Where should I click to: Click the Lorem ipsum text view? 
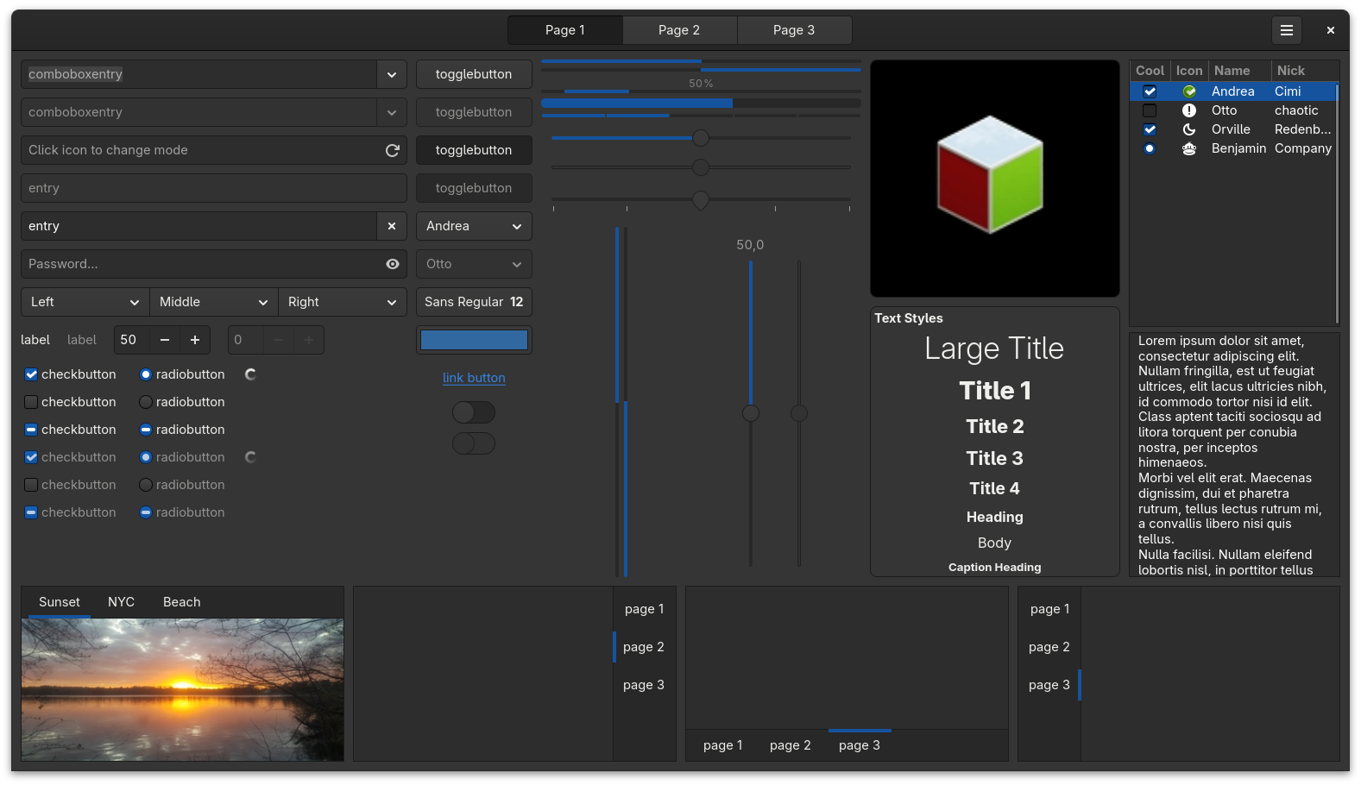(1234, 455)
